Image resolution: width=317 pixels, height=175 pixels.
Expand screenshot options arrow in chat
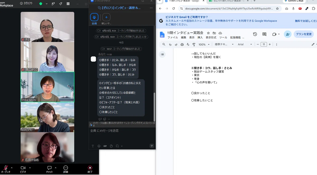pos(122,146)
